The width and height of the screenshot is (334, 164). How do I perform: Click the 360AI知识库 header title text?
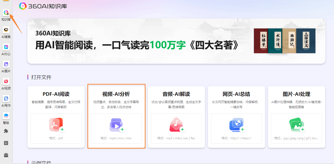pos(48,6)
